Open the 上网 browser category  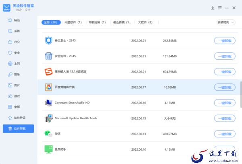tap(14, 64)
